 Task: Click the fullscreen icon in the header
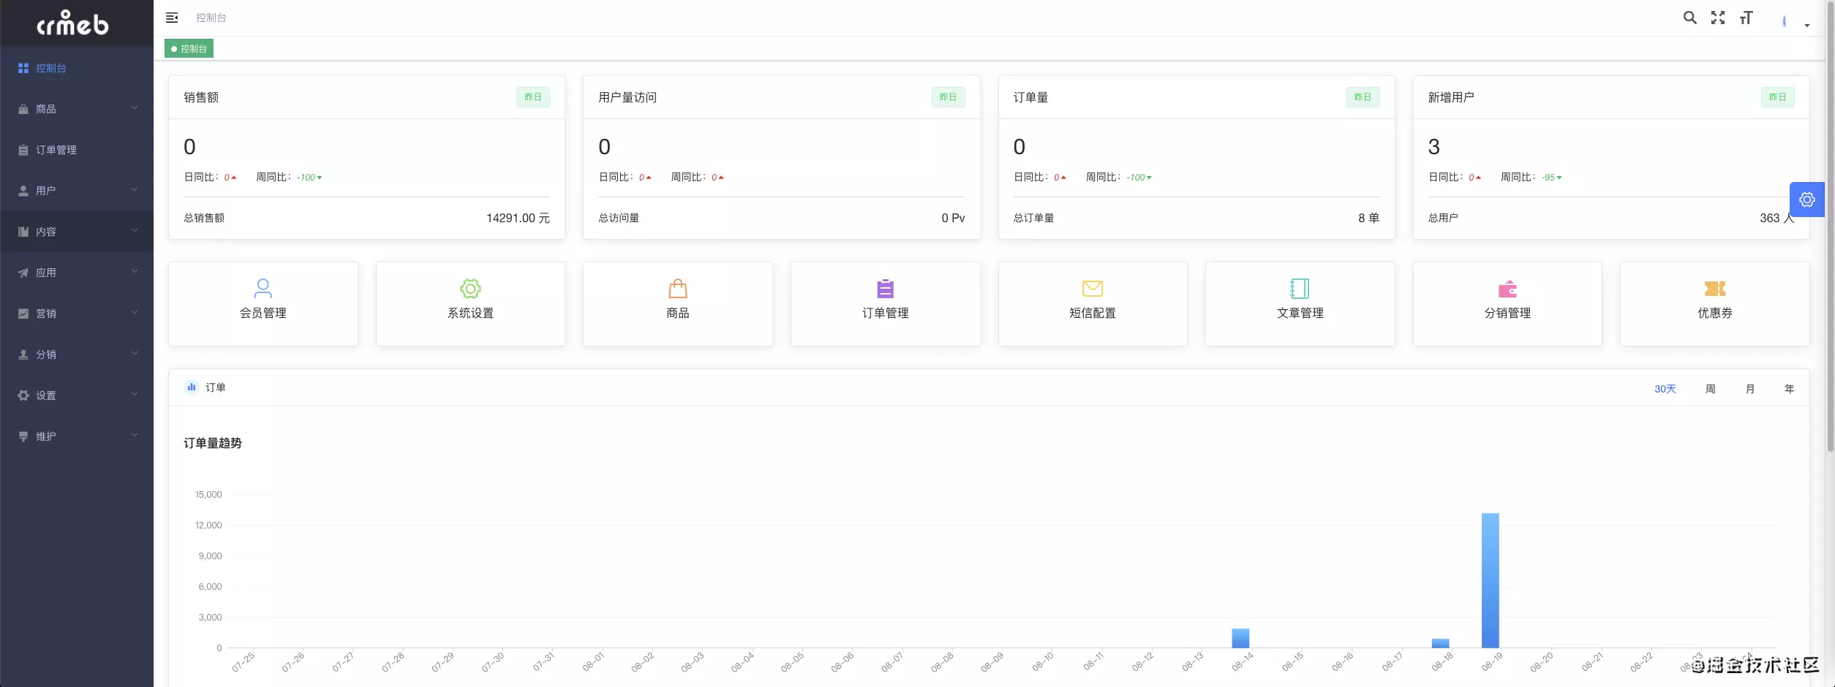tap(1718, 18)
